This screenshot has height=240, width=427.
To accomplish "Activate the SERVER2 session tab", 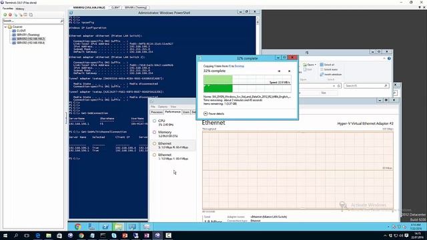I will click(89, 7).
